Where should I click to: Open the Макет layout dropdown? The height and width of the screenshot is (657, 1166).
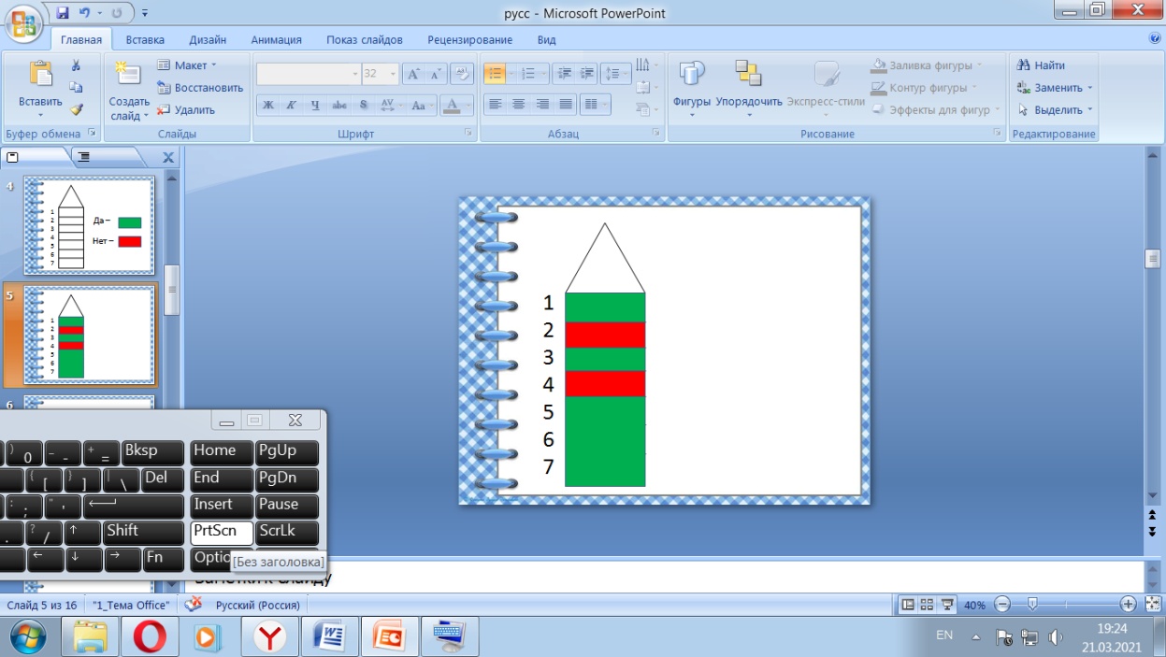[187, 65]
